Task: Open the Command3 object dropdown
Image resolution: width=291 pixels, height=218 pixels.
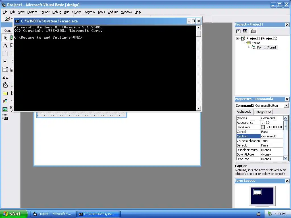Action: (286, 106)
